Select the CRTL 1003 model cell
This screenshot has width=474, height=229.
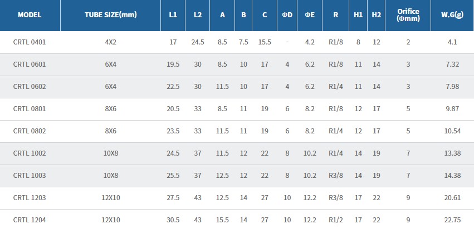point(30,175)
